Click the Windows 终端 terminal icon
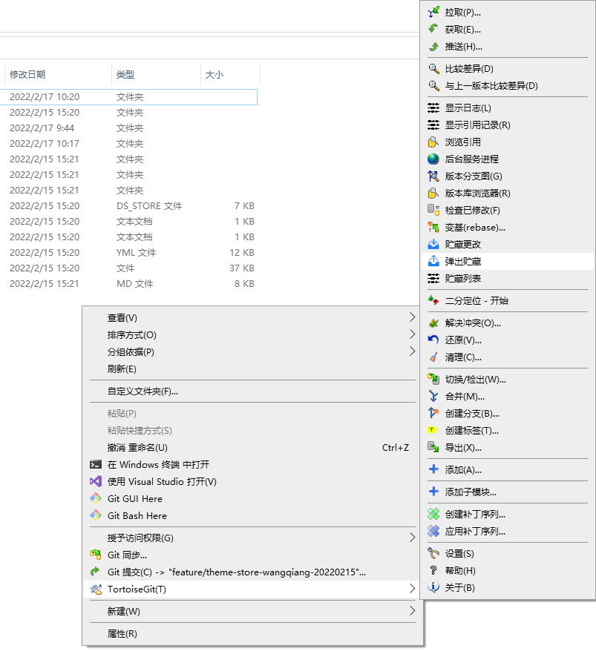Image resolution: width=596 pixels, height=651 pixels. point(96,465)
